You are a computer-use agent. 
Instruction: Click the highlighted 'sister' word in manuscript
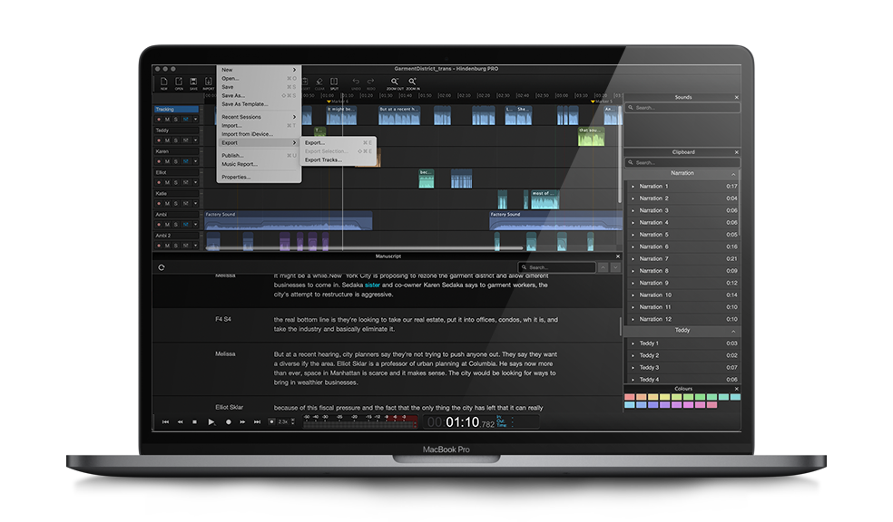coord(372,285)
